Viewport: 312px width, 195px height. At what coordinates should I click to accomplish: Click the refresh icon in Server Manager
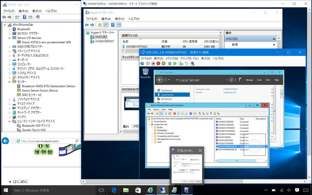pyautogui.click(x=231, y=80)
